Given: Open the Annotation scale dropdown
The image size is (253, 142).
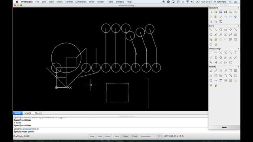Looking at the screenshot, I should (148, 136).
